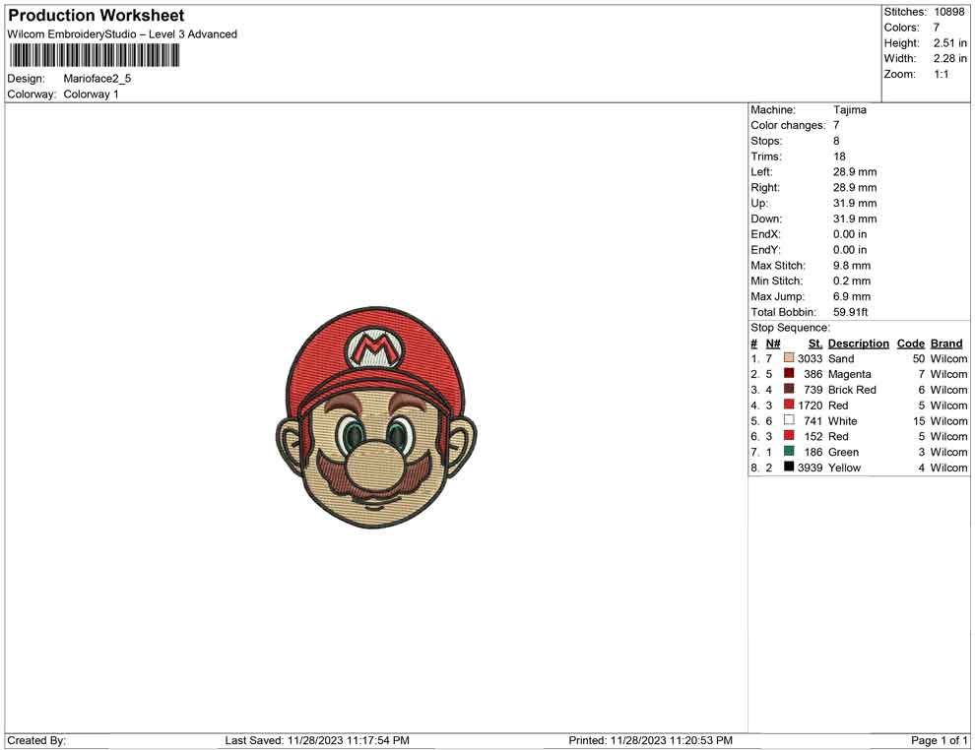Click the St. column header

[815, 344]
